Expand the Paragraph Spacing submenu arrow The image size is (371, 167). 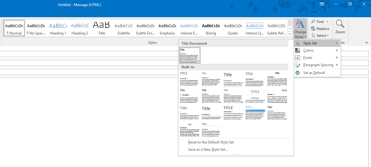[x=337, y=65]
